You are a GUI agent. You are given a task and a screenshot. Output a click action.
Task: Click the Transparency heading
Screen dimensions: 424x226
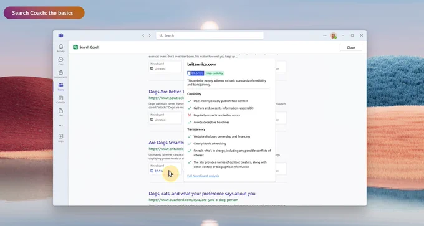(196, 129)
